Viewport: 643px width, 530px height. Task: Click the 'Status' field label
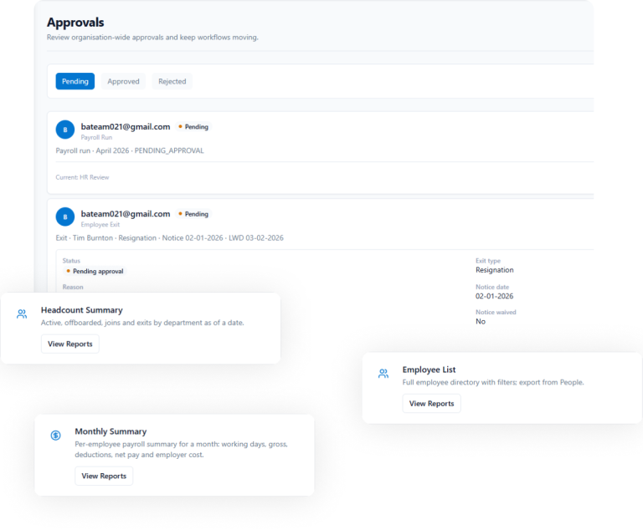(71, 261)
